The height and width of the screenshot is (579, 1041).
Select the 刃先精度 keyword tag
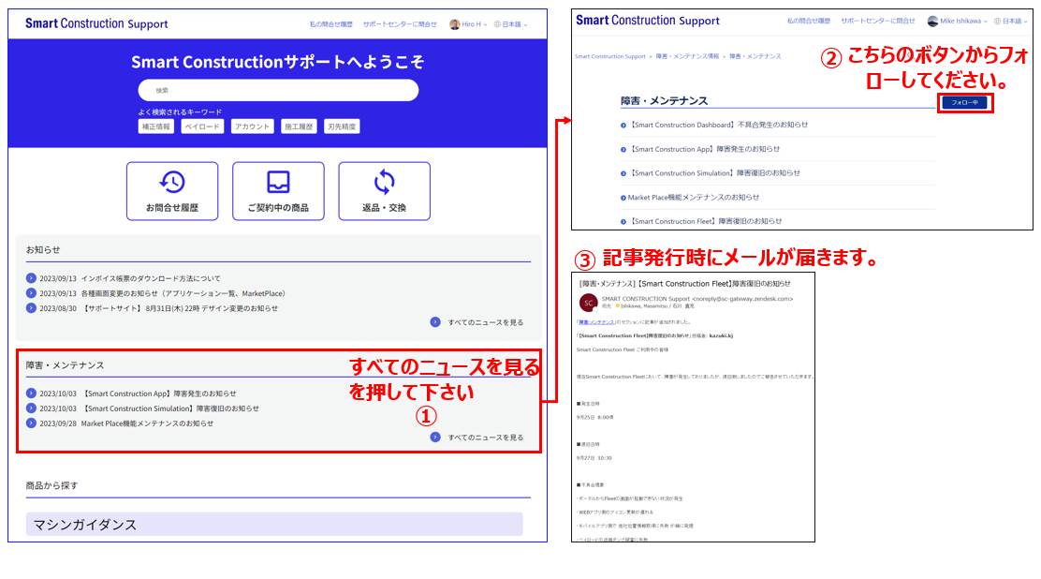pos(342,126)
